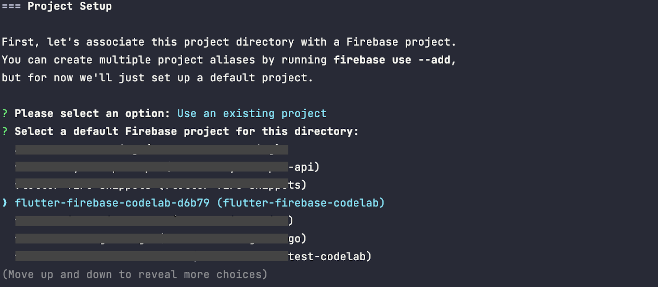Image resolution: width=658 pixels, height=287 pixels.
Task: Click the "Use an existing project" answer
Action: [252, 114]
